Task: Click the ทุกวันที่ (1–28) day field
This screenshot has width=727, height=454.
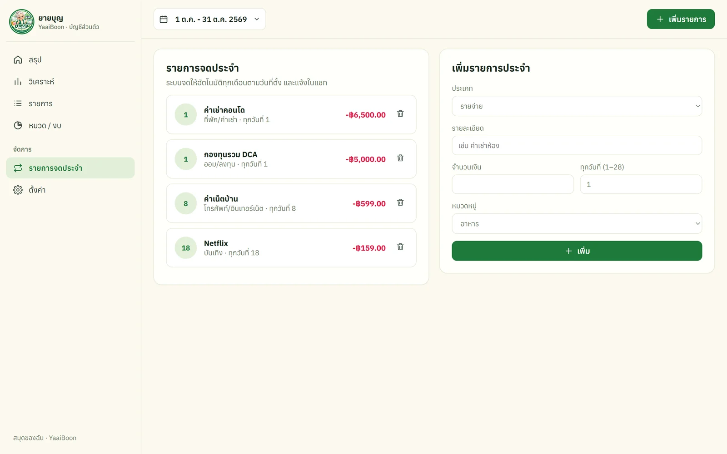Action: coord(641,184)
